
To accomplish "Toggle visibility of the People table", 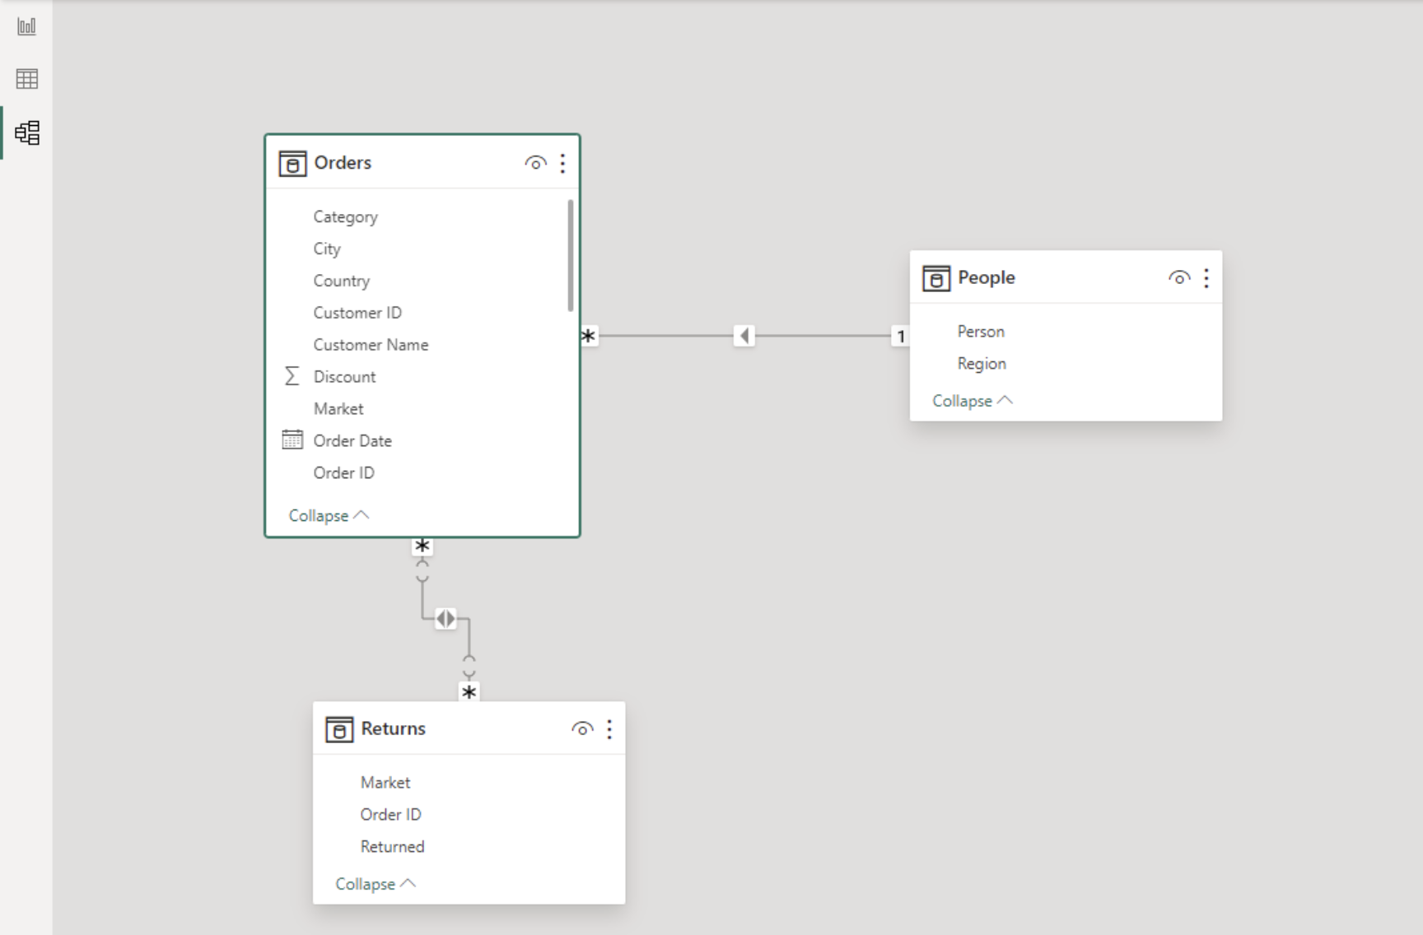I will [1179, 278].
